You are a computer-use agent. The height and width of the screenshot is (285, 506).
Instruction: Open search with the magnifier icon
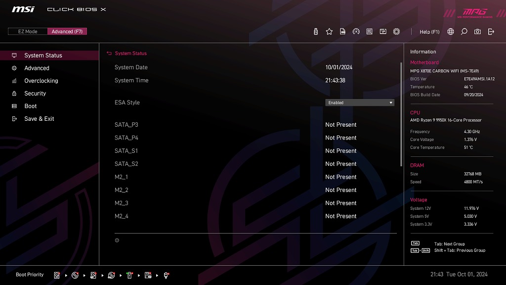464,31
